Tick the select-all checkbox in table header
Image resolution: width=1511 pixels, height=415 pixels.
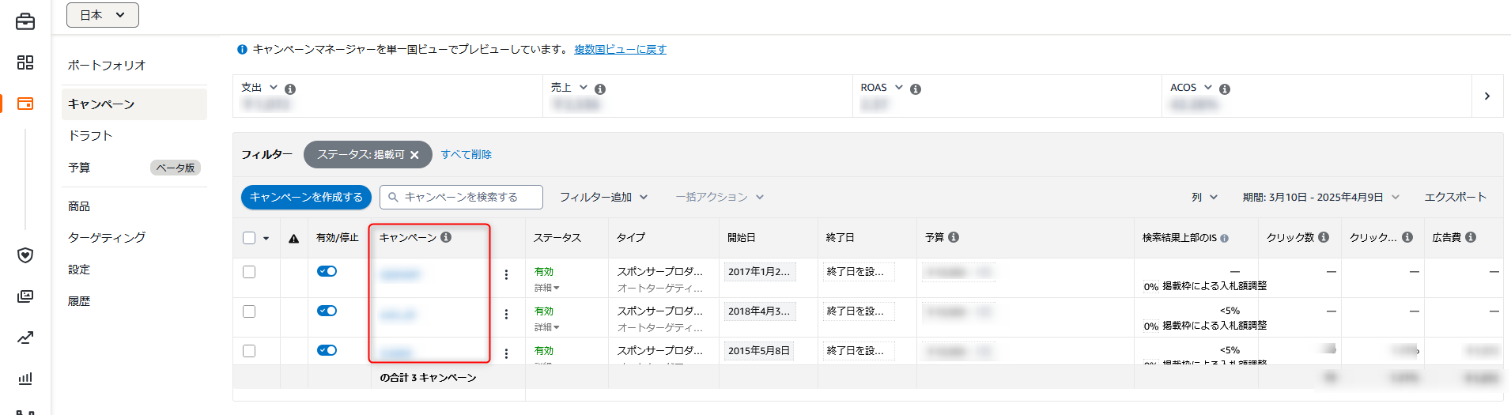click(x=249, y=238)
